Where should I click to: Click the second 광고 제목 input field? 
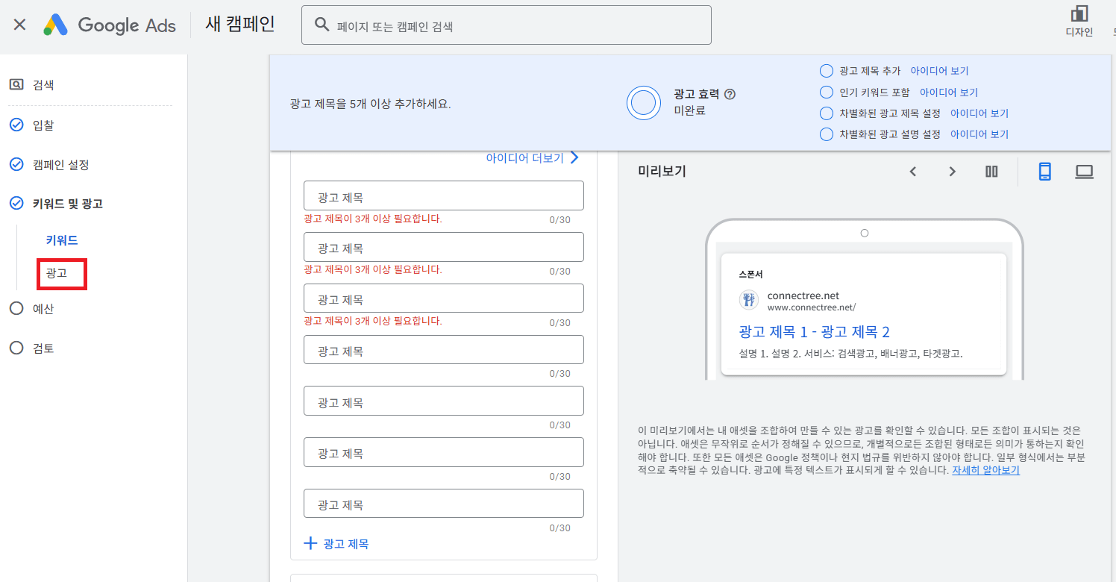point(444,247)
